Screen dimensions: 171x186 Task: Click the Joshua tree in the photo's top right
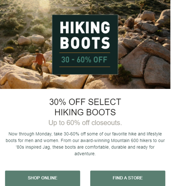(142, 6)
